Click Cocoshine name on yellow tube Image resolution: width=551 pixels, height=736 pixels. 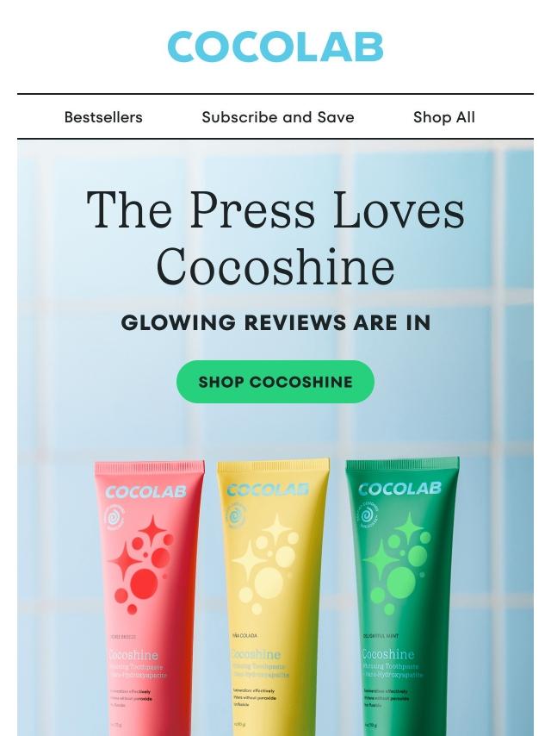256,654
